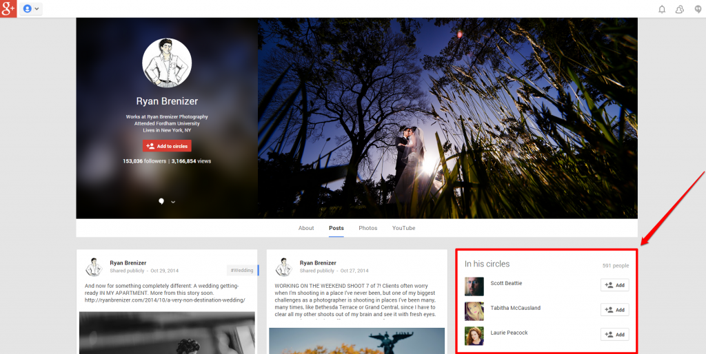The image size is (706, 354).
Task: Click the 153,036 followers count
Action: [144, 161]
